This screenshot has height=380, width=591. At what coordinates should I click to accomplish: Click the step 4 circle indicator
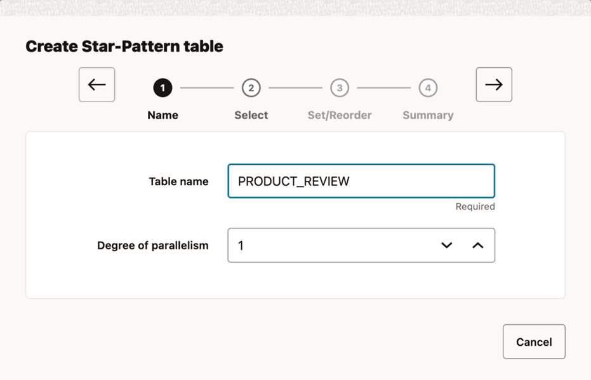pos(428,88)
